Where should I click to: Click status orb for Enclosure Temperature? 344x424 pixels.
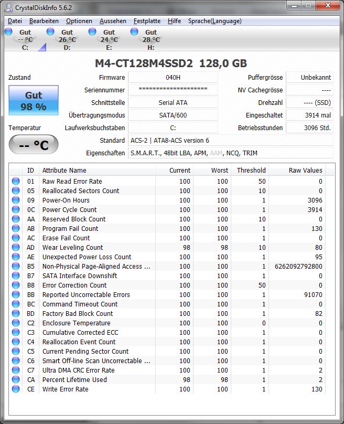[x=16, y=323]
